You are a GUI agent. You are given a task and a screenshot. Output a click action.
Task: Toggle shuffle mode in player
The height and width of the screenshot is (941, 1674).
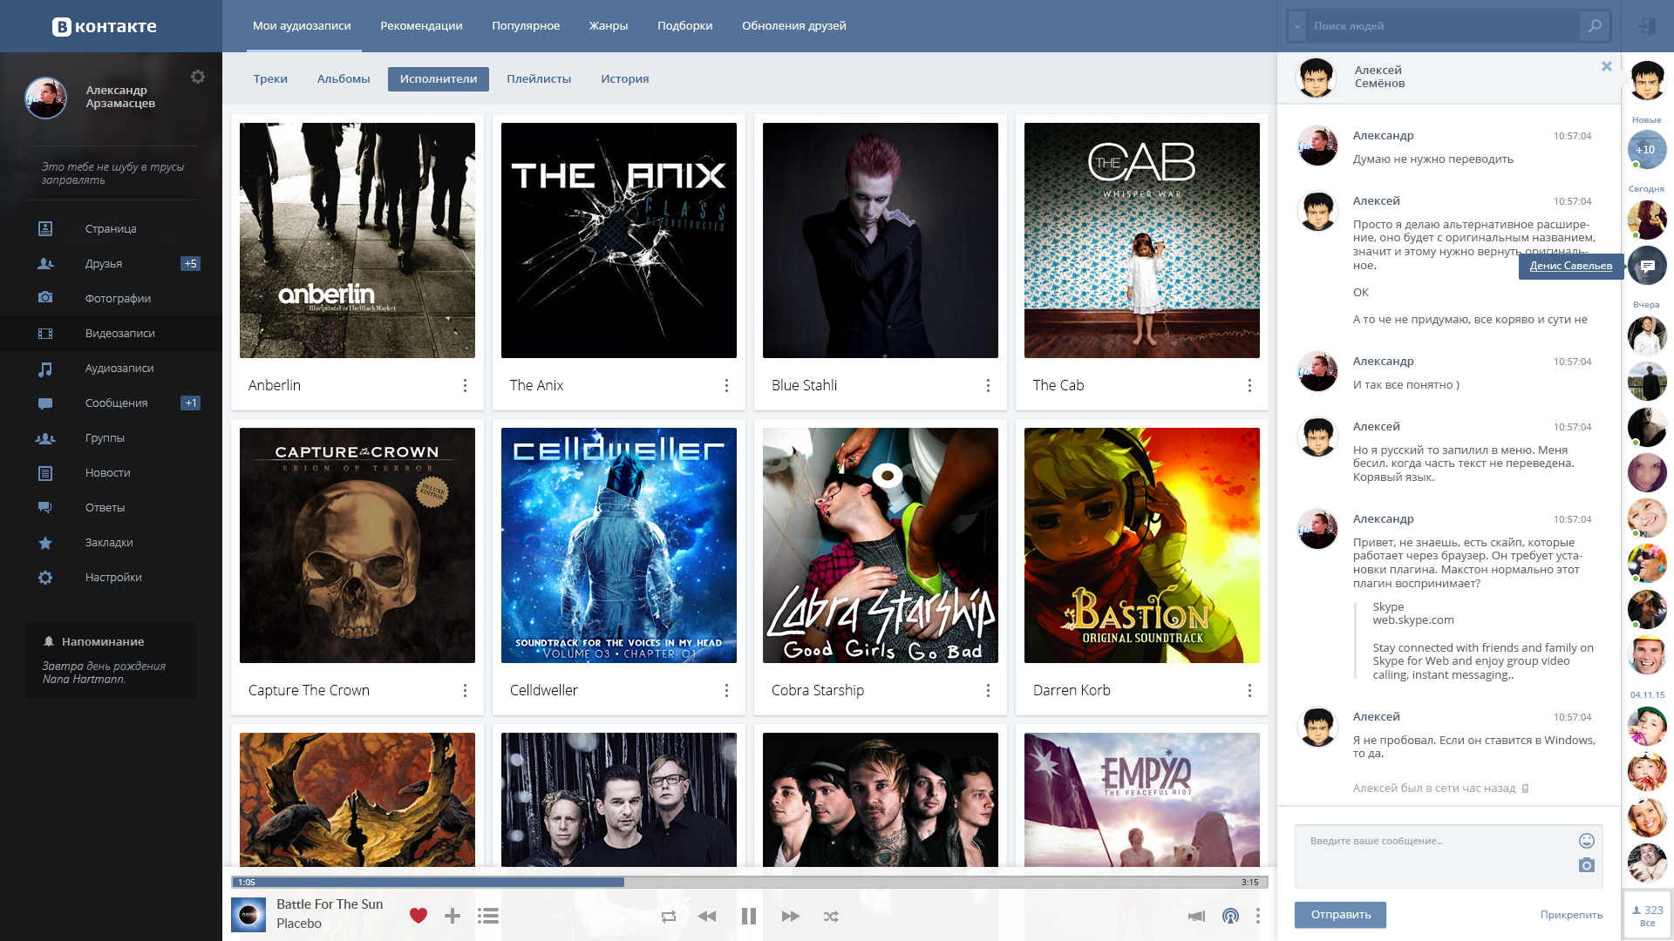point(831,916)
